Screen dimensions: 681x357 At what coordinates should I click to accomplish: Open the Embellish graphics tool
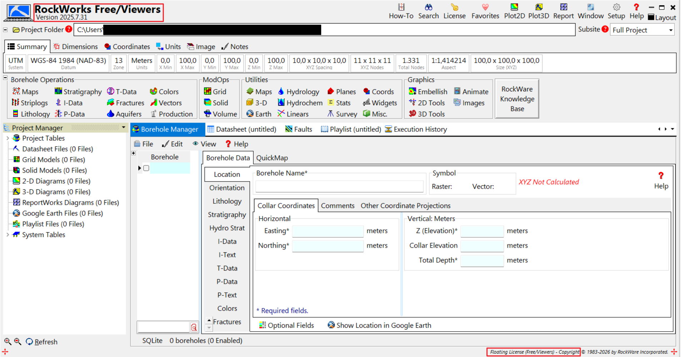pos(428,92)
